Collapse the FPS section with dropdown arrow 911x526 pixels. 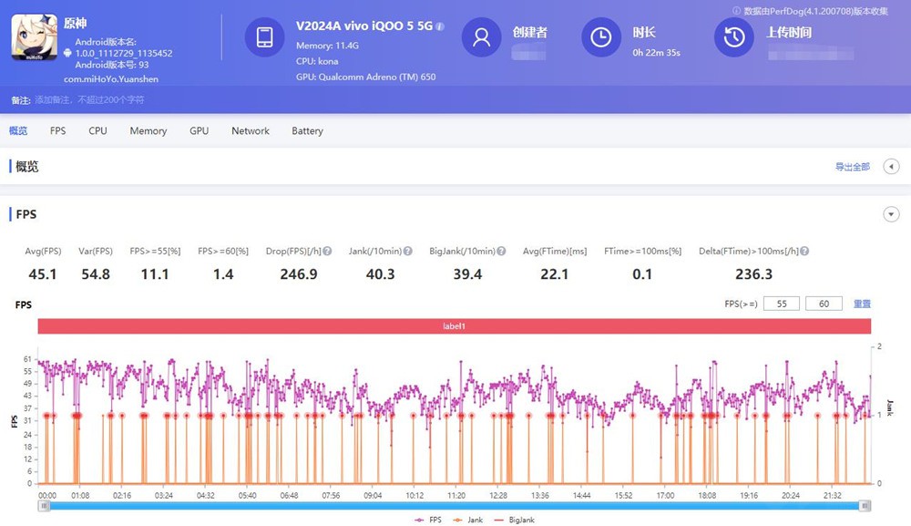891,214
